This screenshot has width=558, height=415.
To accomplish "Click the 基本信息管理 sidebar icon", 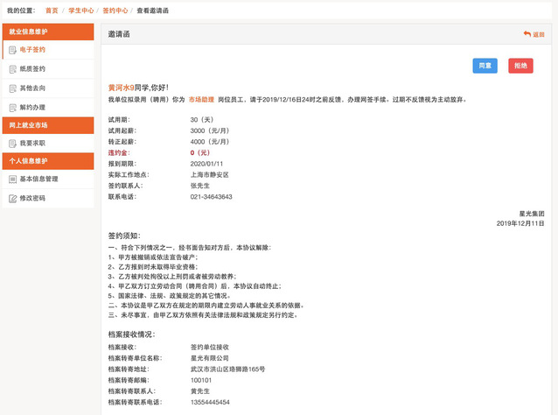I will [12, 179].
